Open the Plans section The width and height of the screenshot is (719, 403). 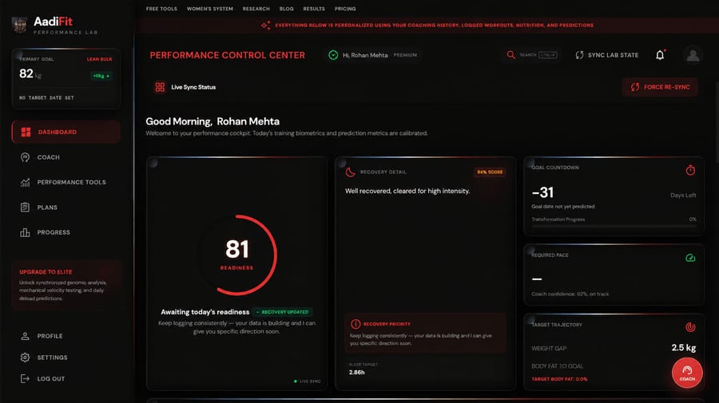pyautogui.click(x=66, y=207)
